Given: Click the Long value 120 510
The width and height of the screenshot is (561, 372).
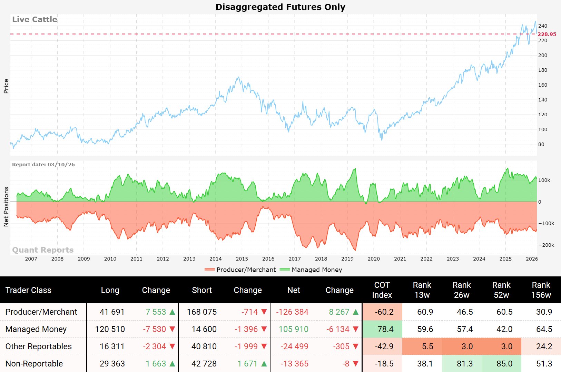Looking at the screenshot, I should tap(110, 329).
